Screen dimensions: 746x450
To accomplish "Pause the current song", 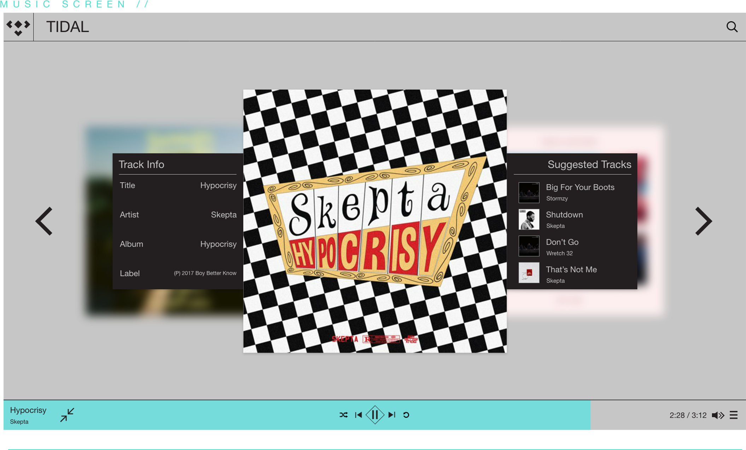I will coord(375,415).
